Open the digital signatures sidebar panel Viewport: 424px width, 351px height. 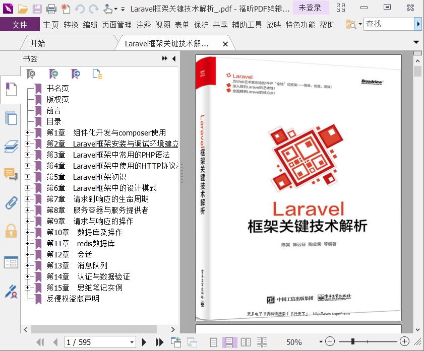click(11, 292)
